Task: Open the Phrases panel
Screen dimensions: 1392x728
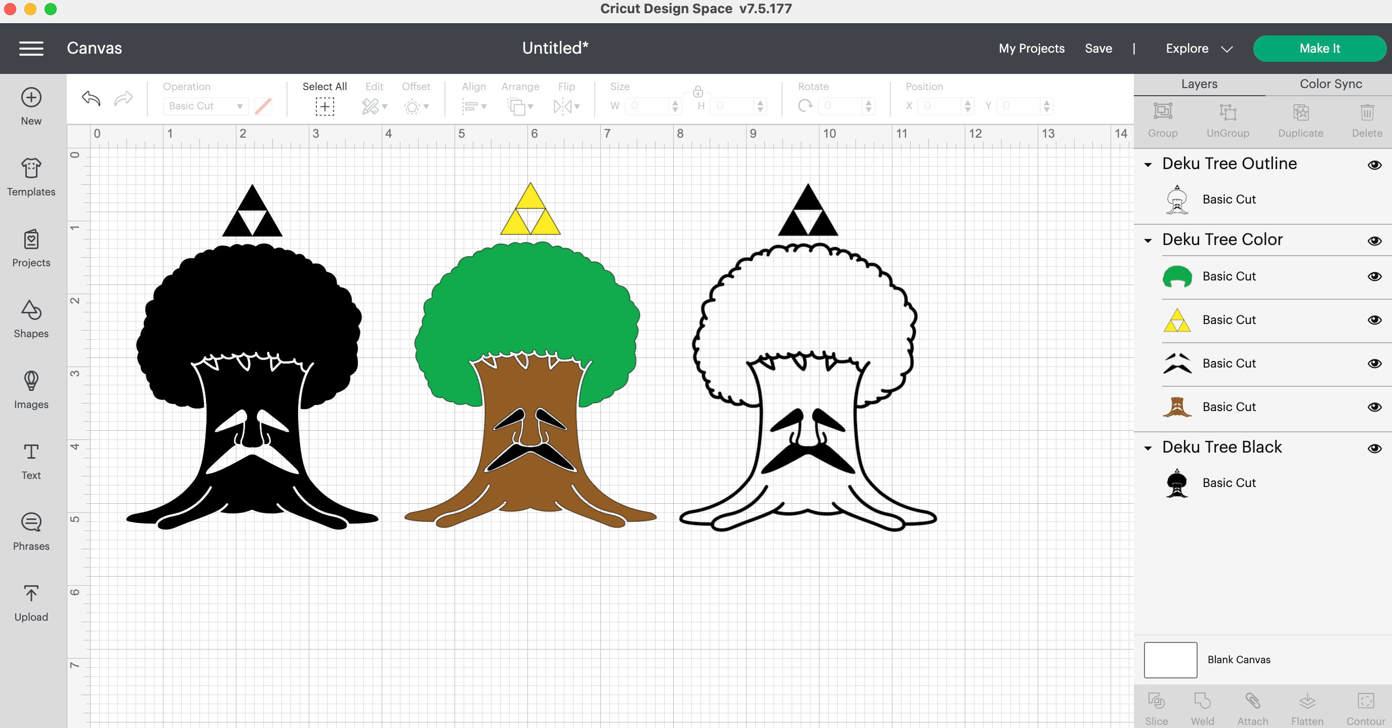Action: [x=31, y=532]
